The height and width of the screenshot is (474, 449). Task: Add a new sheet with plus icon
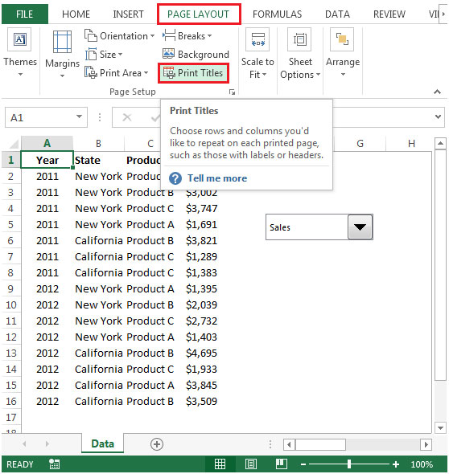[157, 444]
